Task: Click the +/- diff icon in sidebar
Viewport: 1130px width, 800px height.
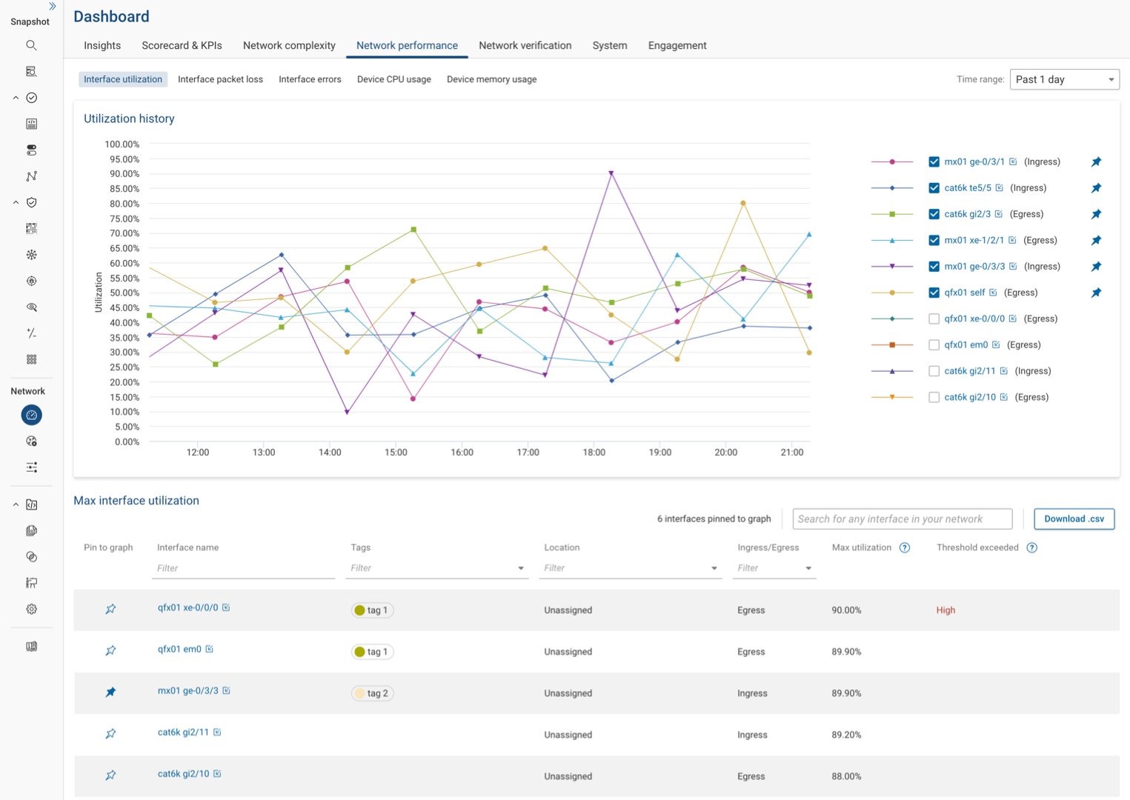Action: 31,333
